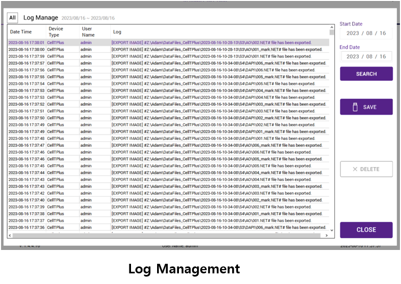Viewport: 401px width, 284px height.
Task: Click the User Name column header
Action: pyautogui.click(x=87, y=32)
